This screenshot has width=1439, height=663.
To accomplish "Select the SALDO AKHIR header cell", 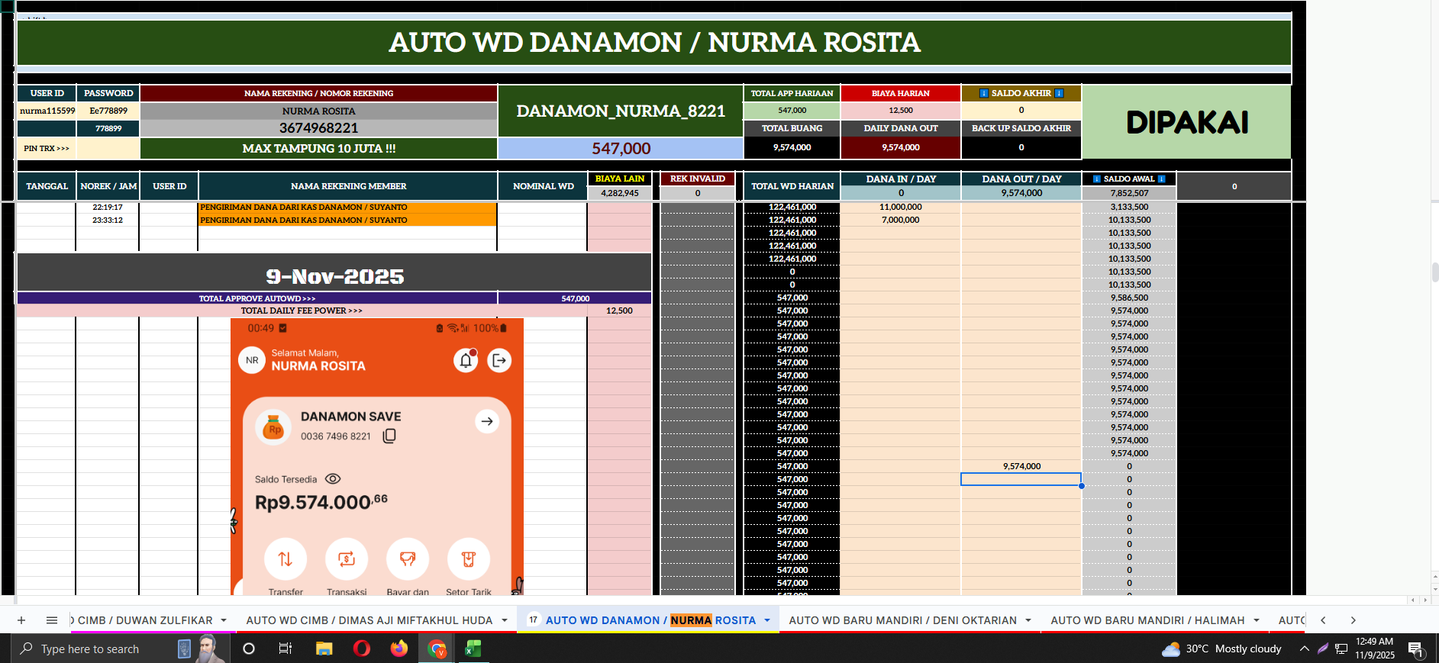I will (x=1021, y=93).
